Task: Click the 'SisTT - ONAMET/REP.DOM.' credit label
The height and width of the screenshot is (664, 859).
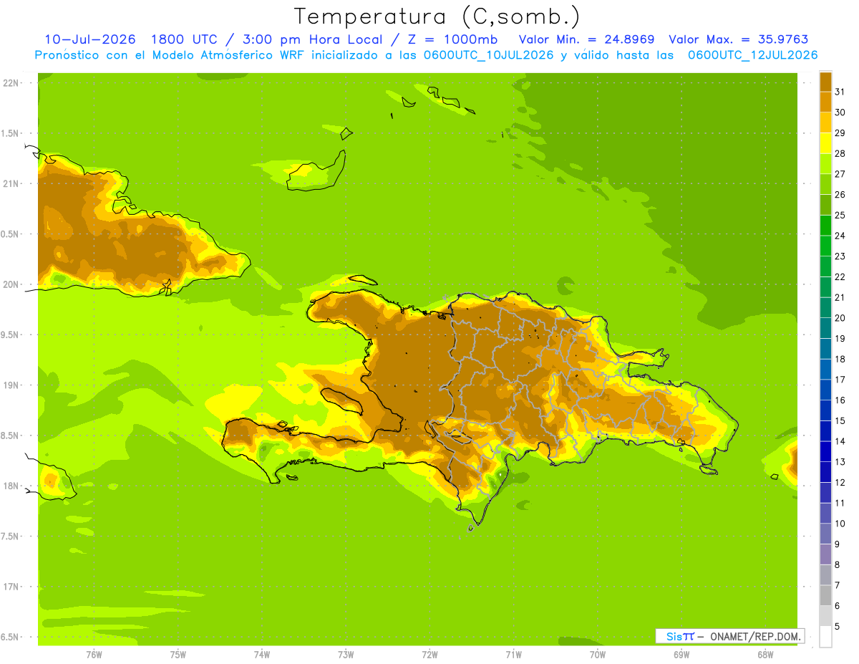Action: pos(730,636)
